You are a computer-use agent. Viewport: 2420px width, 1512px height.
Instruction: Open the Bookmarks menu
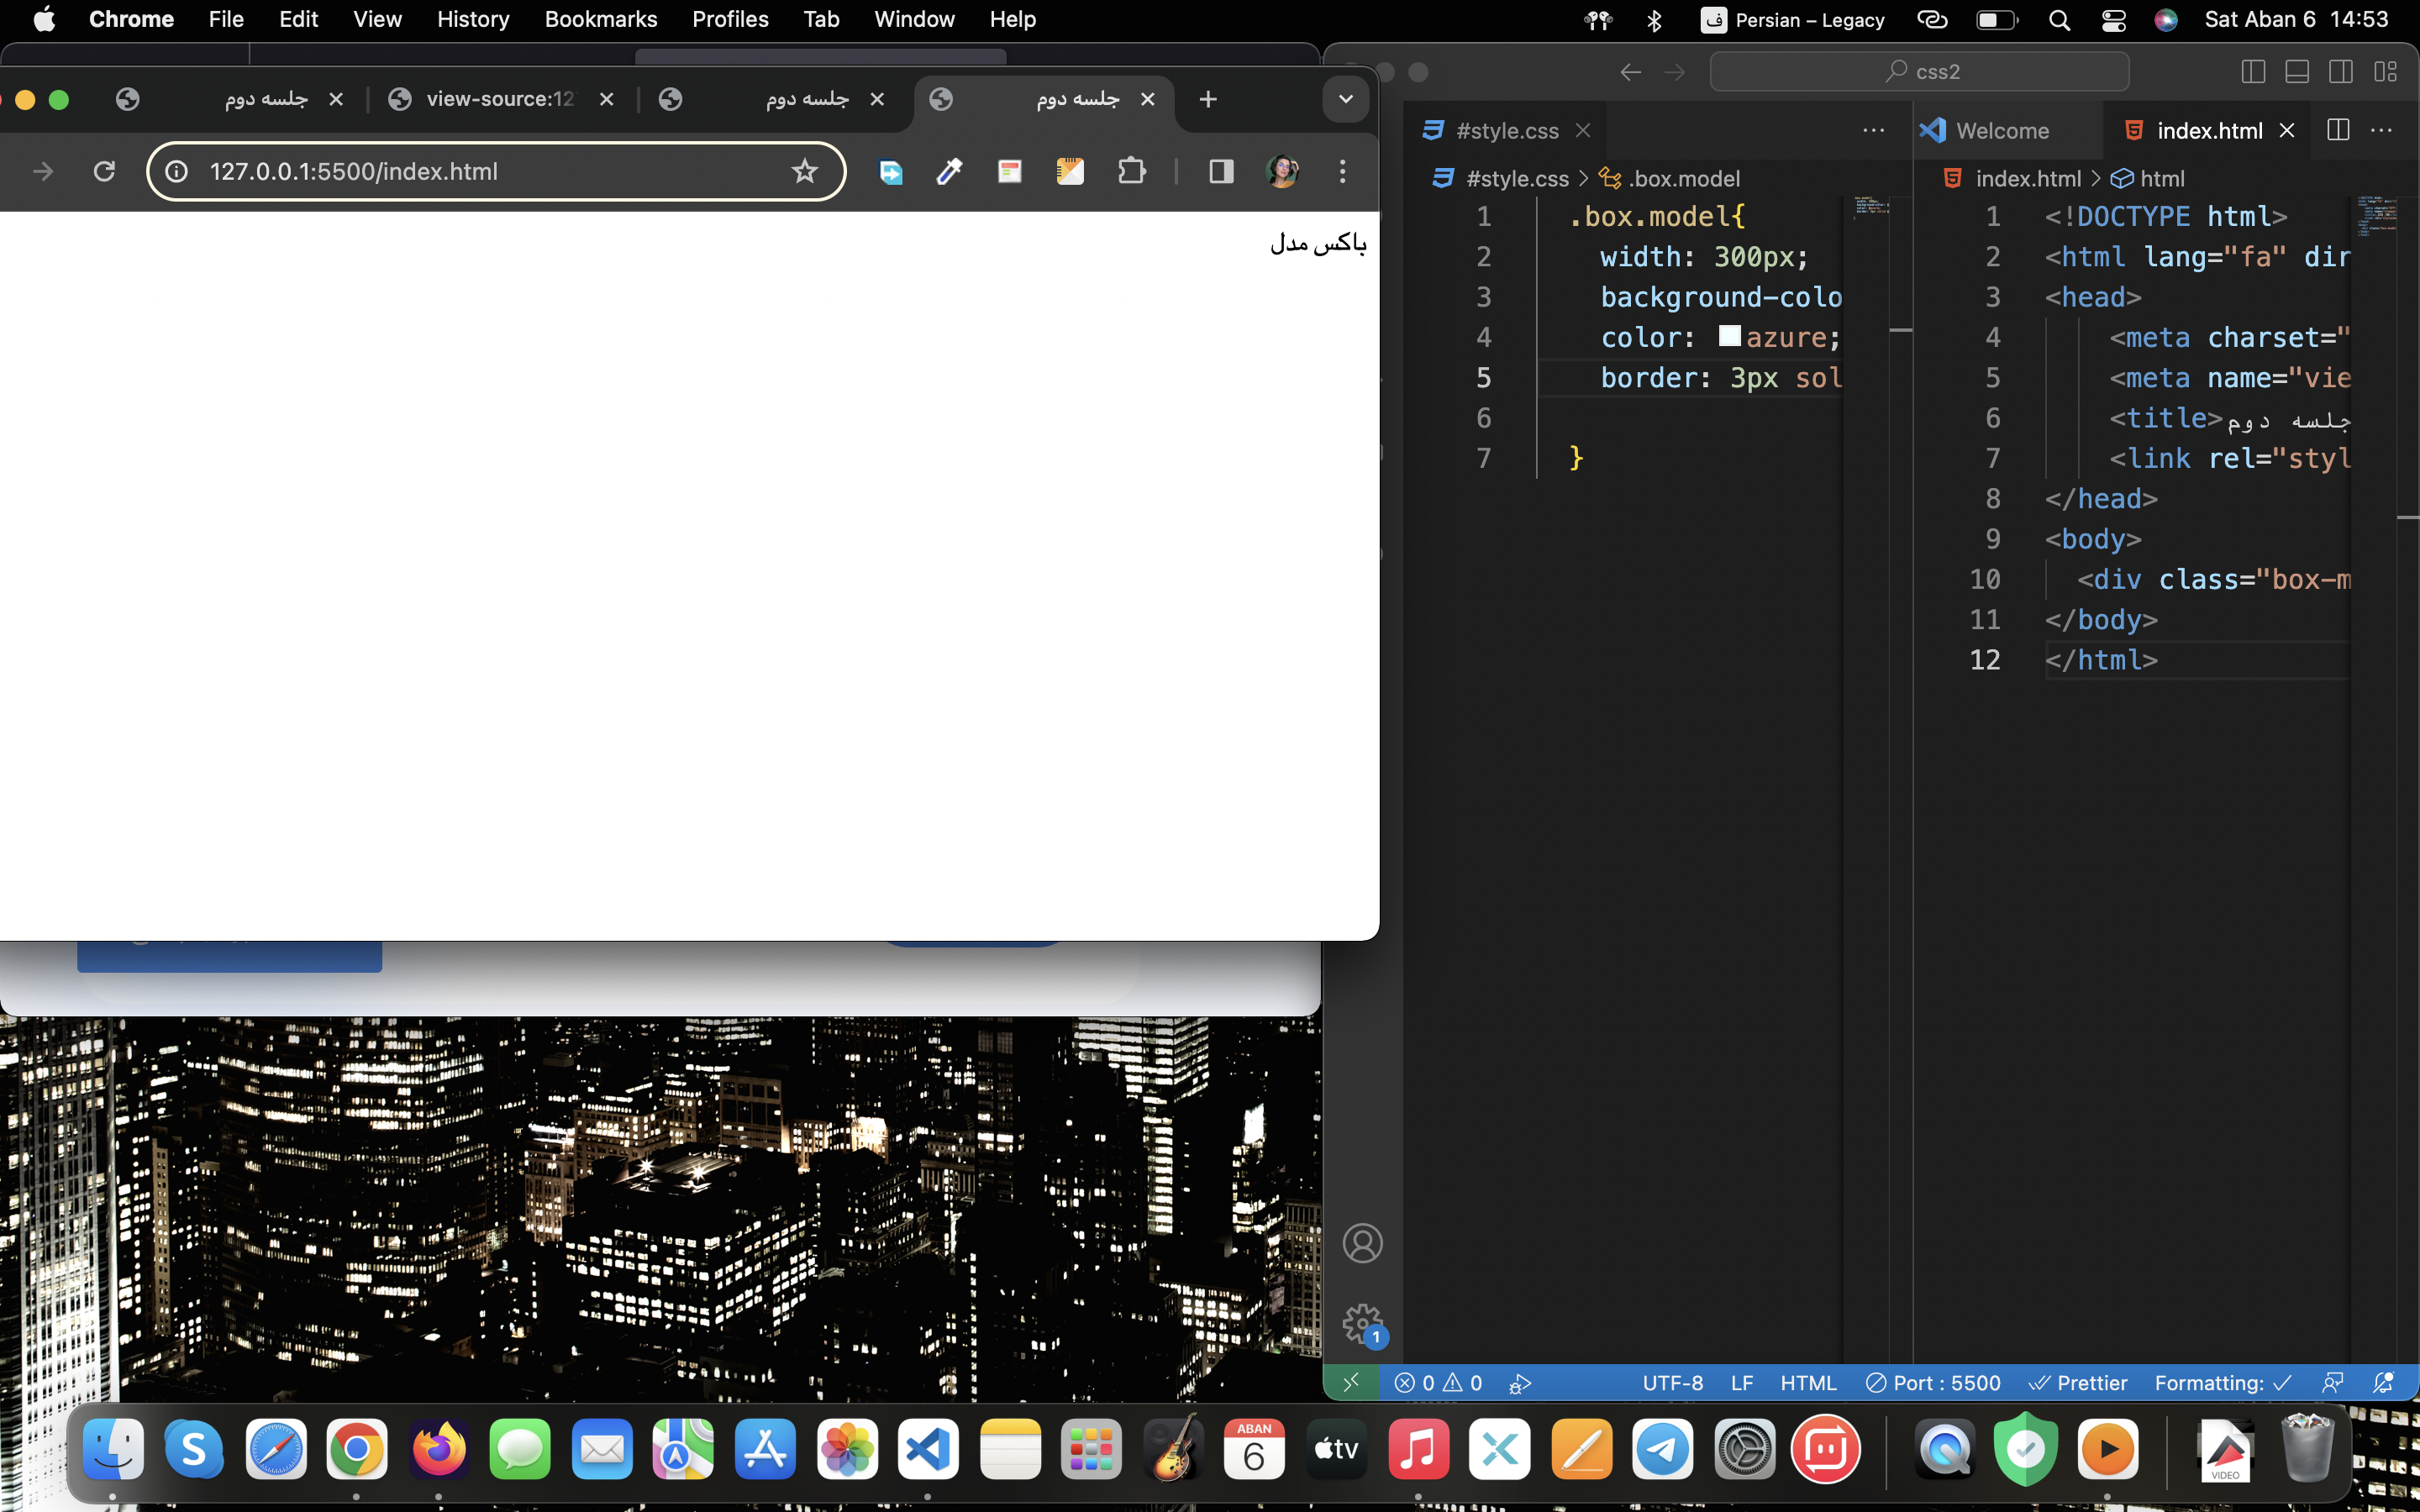(x=601, y=19)
